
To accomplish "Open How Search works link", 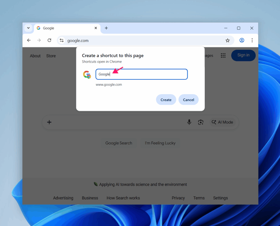I will [123, 198].
